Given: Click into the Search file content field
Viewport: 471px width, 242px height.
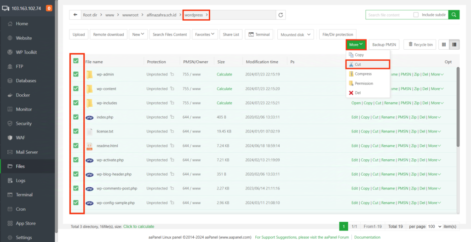Looking at the screenshot, I should (389, 15).
